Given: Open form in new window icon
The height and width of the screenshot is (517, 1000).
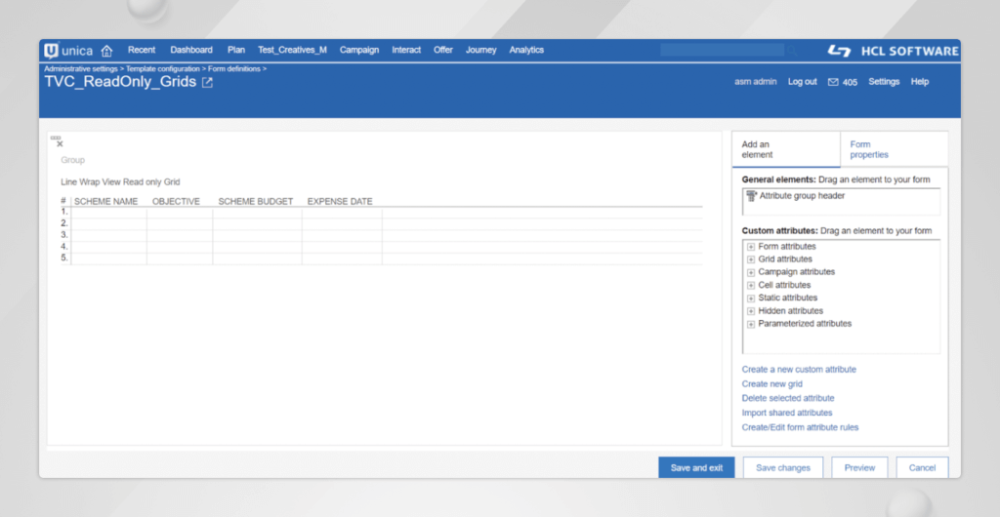Looking at the screenshot, I should click(207, 83).
